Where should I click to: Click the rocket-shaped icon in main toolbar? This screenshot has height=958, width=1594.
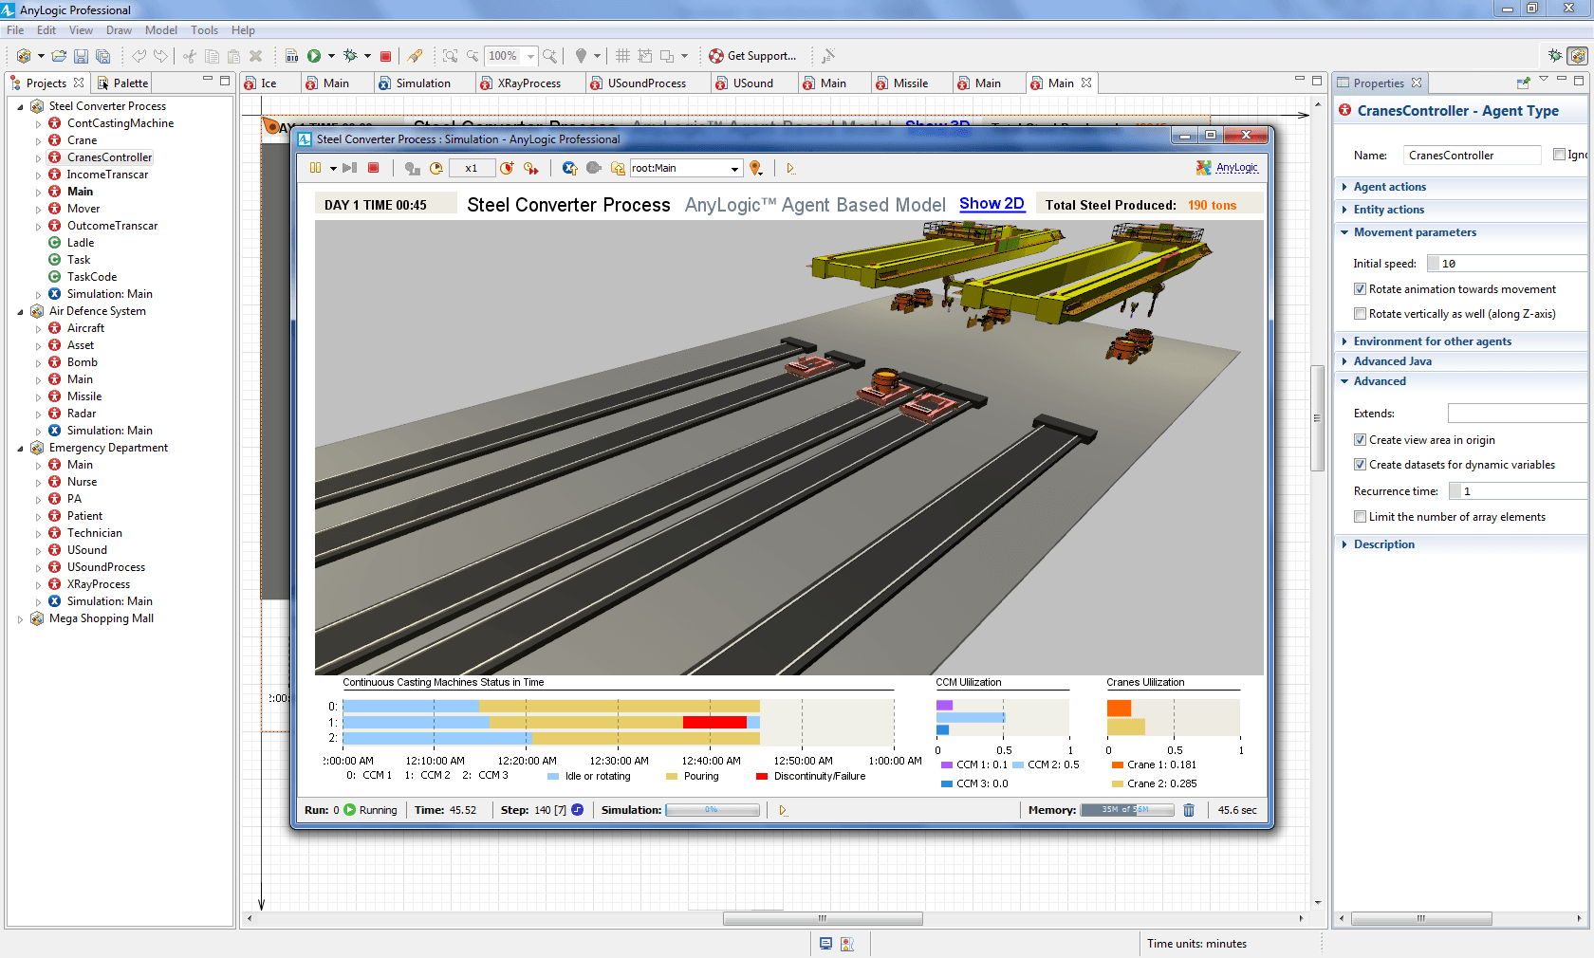[x=415, y=56]
